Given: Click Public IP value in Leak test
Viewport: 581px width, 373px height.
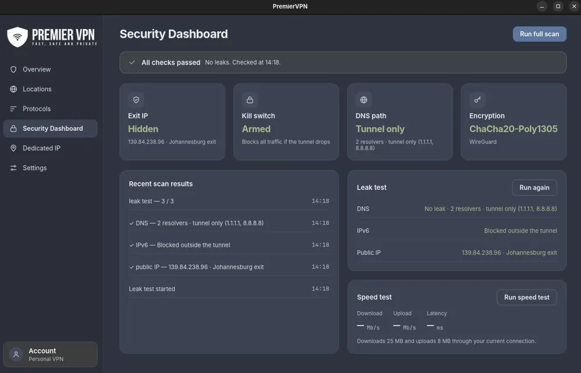Looking at the screenshot, I should [x=509, y=253].
